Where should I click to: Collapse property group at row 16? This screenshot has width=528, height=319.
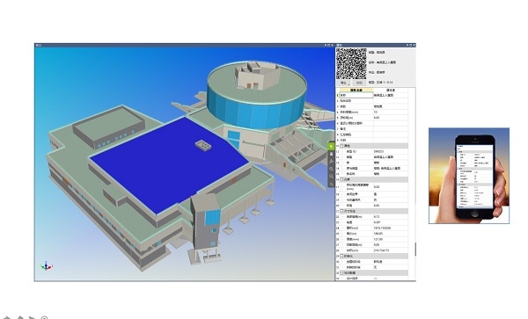[x=341, y=179]
